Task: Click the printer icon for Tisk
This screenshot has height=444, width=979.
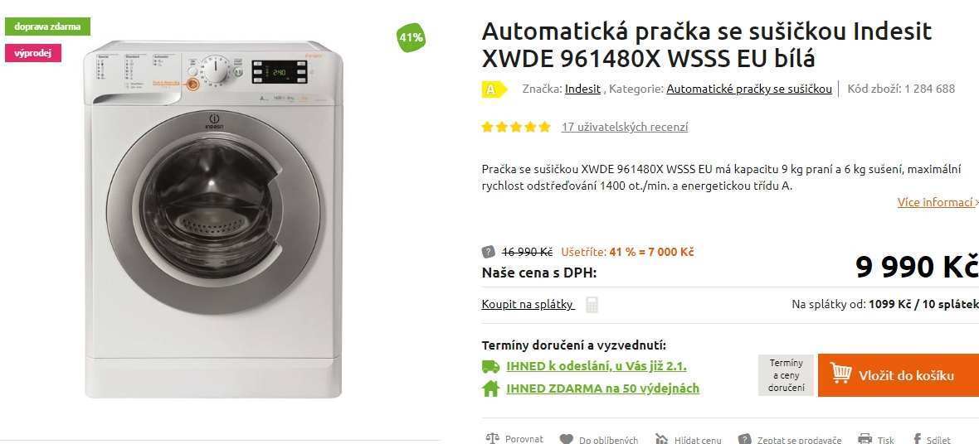Action: pos(865,439)
